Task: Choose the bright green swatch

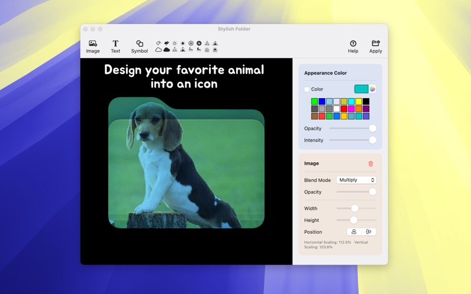Action: click(x=314, y=102)
